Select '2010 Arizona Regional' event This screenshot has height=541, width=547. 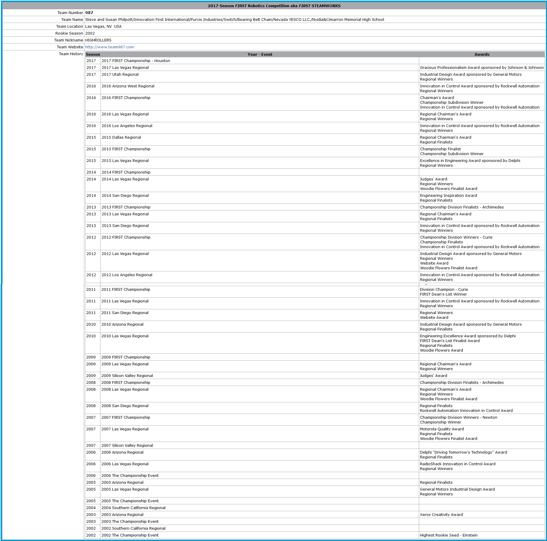pyautogui.click(x=122, y=324)
